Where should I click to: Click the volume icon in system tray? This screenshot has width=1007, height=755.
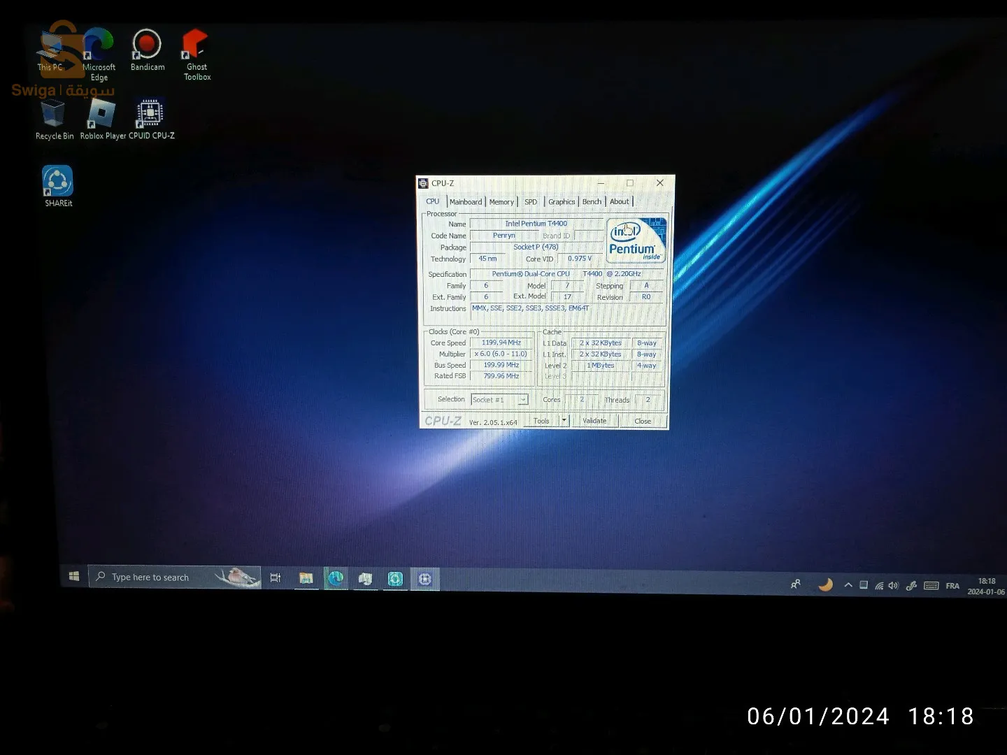point(893,585)
